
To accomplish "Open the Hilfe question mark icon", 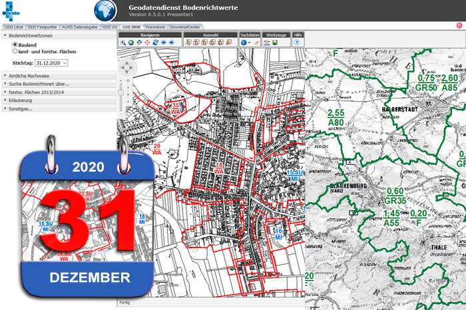I will coord(296,43).
